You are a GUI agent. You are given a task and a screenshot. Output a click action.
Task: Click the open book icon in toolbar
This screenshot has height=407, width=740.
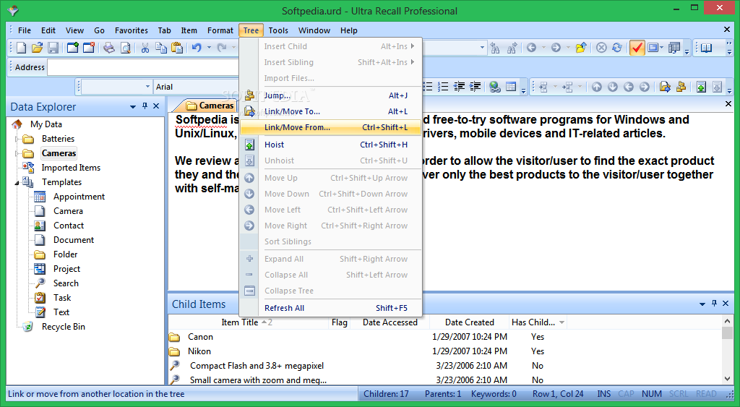[707, 48]
